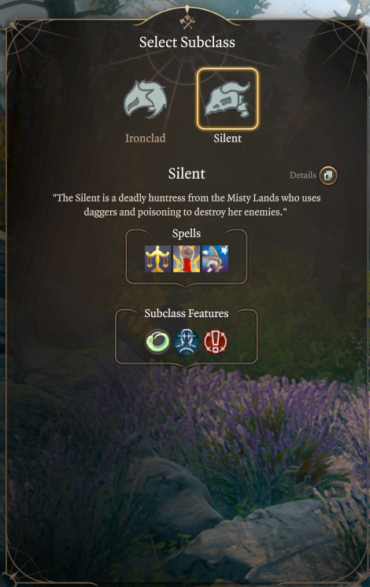Click the Spells section header
370x587 pixels.
[187, 233]
